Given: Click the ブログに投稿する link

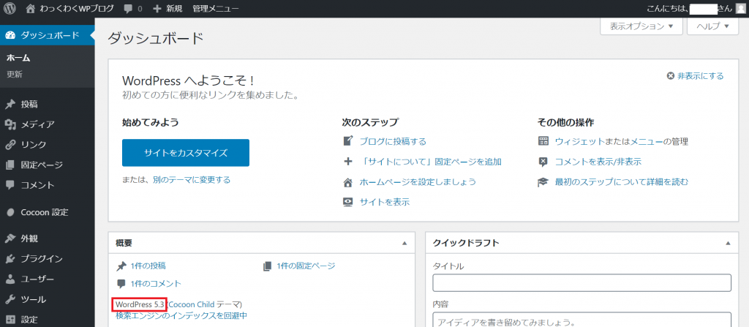Looking at the screenshot, I should click(392, 141).
